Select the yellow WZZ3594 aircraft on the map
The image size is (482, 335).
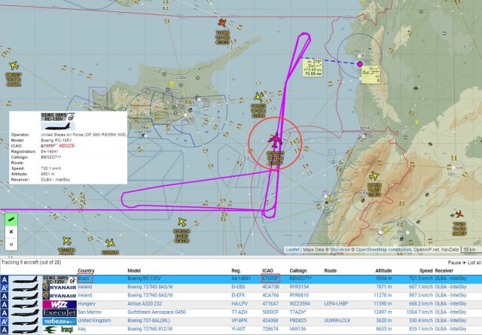pyautogui.click(x=67, y=241)
